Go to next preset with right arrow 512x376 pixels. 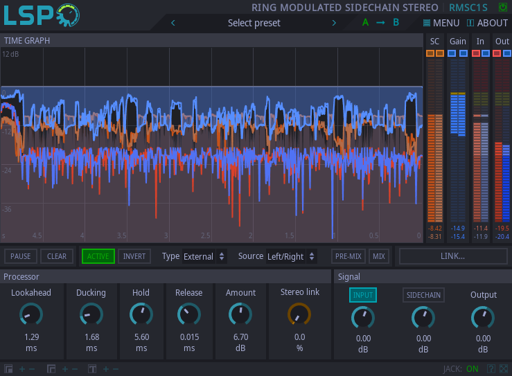pyautogui.click(x=334, y=23)
